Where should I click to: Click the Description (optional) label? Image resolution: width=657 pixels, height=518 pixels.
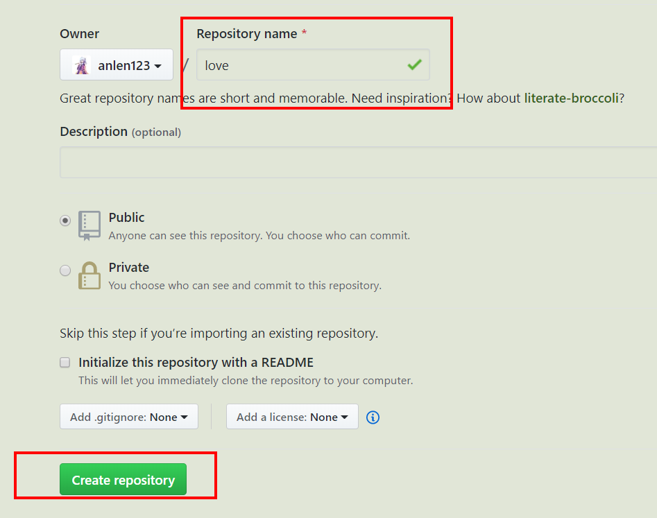(120, 132)
